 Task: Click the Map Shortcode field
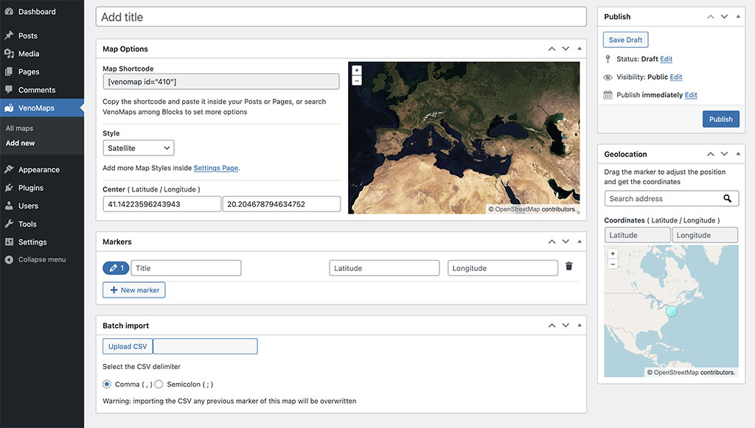[x=221, y=82]
